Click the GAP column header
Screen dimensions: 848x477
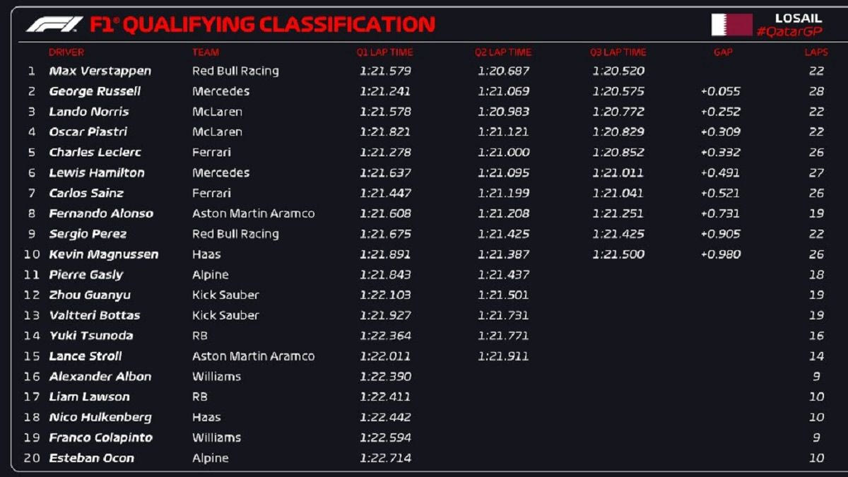[x=723, y=52]
